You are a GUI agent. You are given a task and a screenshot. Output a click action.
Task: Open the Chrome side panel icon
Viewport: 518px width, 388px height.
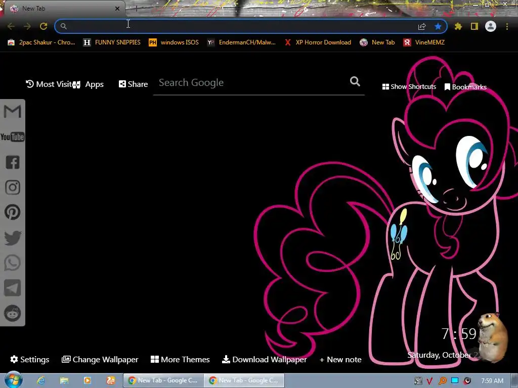pyautogui.click(x=474, y=26)
